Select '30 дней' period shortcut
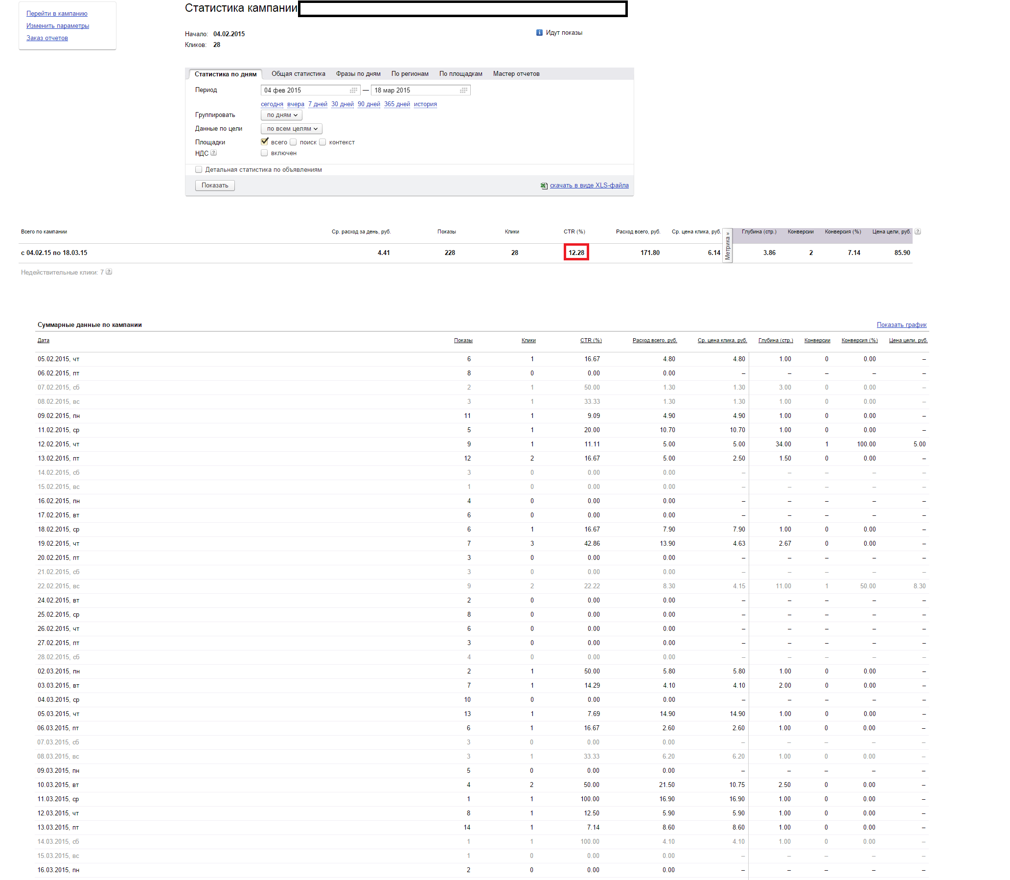Image resolution: width=1010 pixels, height=880 pixels. pyautogui.click(x=342, y=104)
